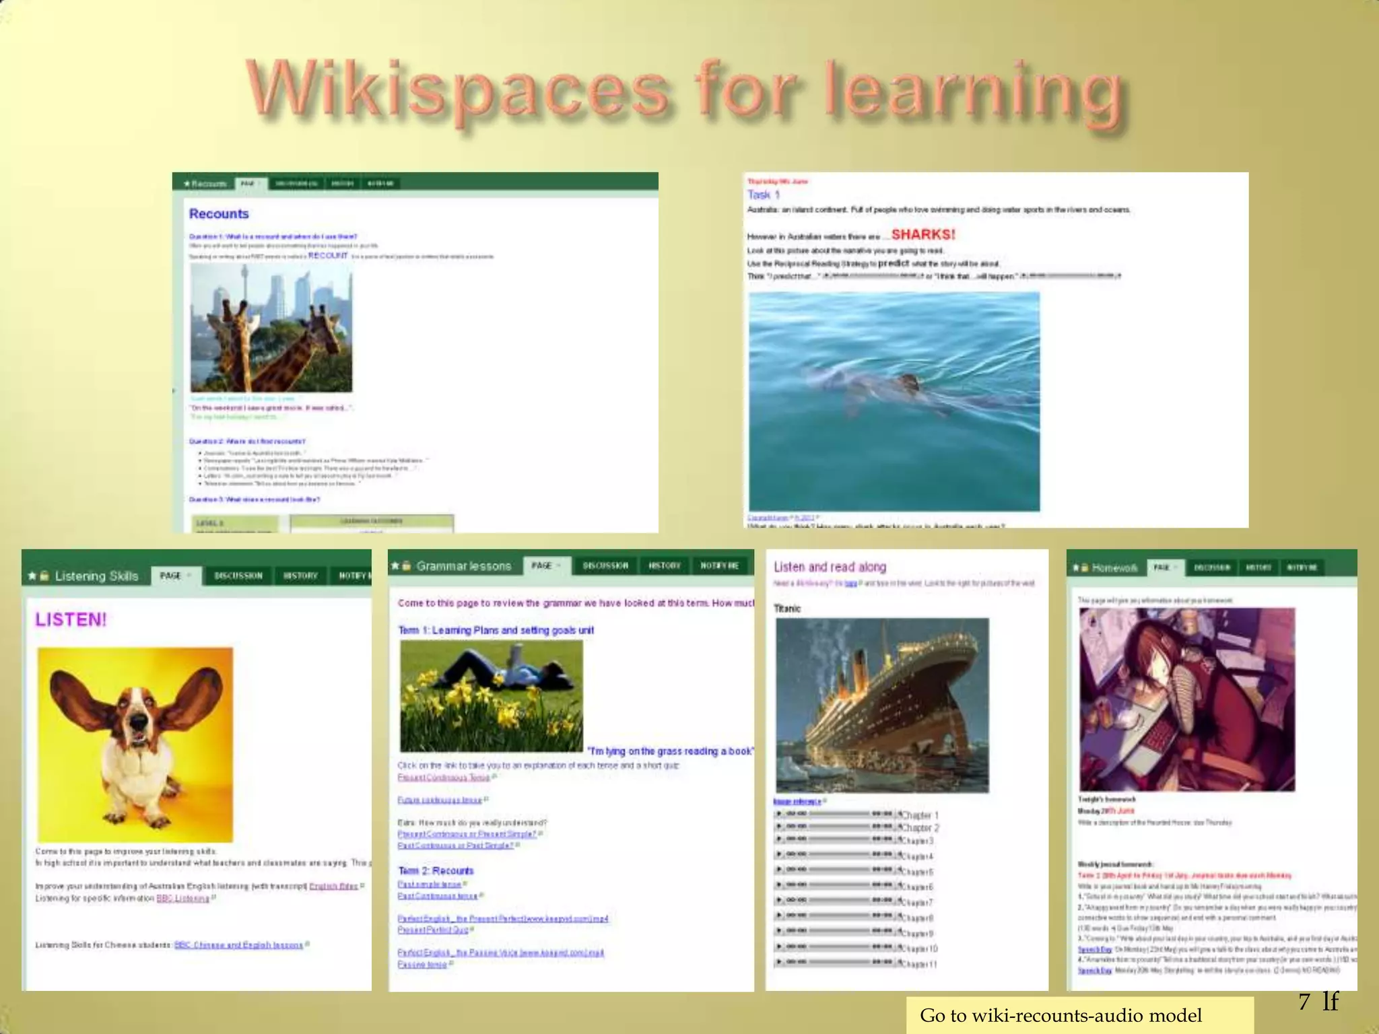Seek within the Chapter 1 audio progress bar
Viewport: 1379px width, 1034px height.
tap(839, 813)
